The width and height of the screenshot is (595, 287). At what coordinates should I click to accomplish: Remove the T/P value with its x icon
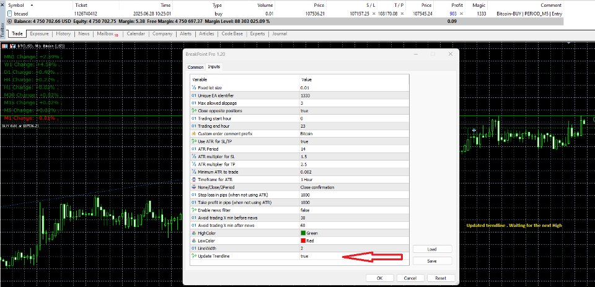402,14
